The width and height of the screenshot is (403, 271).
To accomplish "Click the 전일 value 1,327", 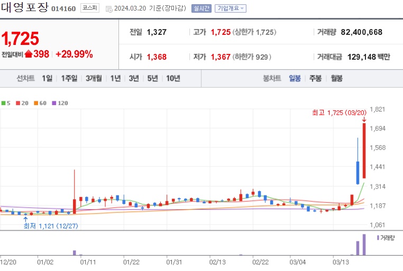I will [157, 32].
